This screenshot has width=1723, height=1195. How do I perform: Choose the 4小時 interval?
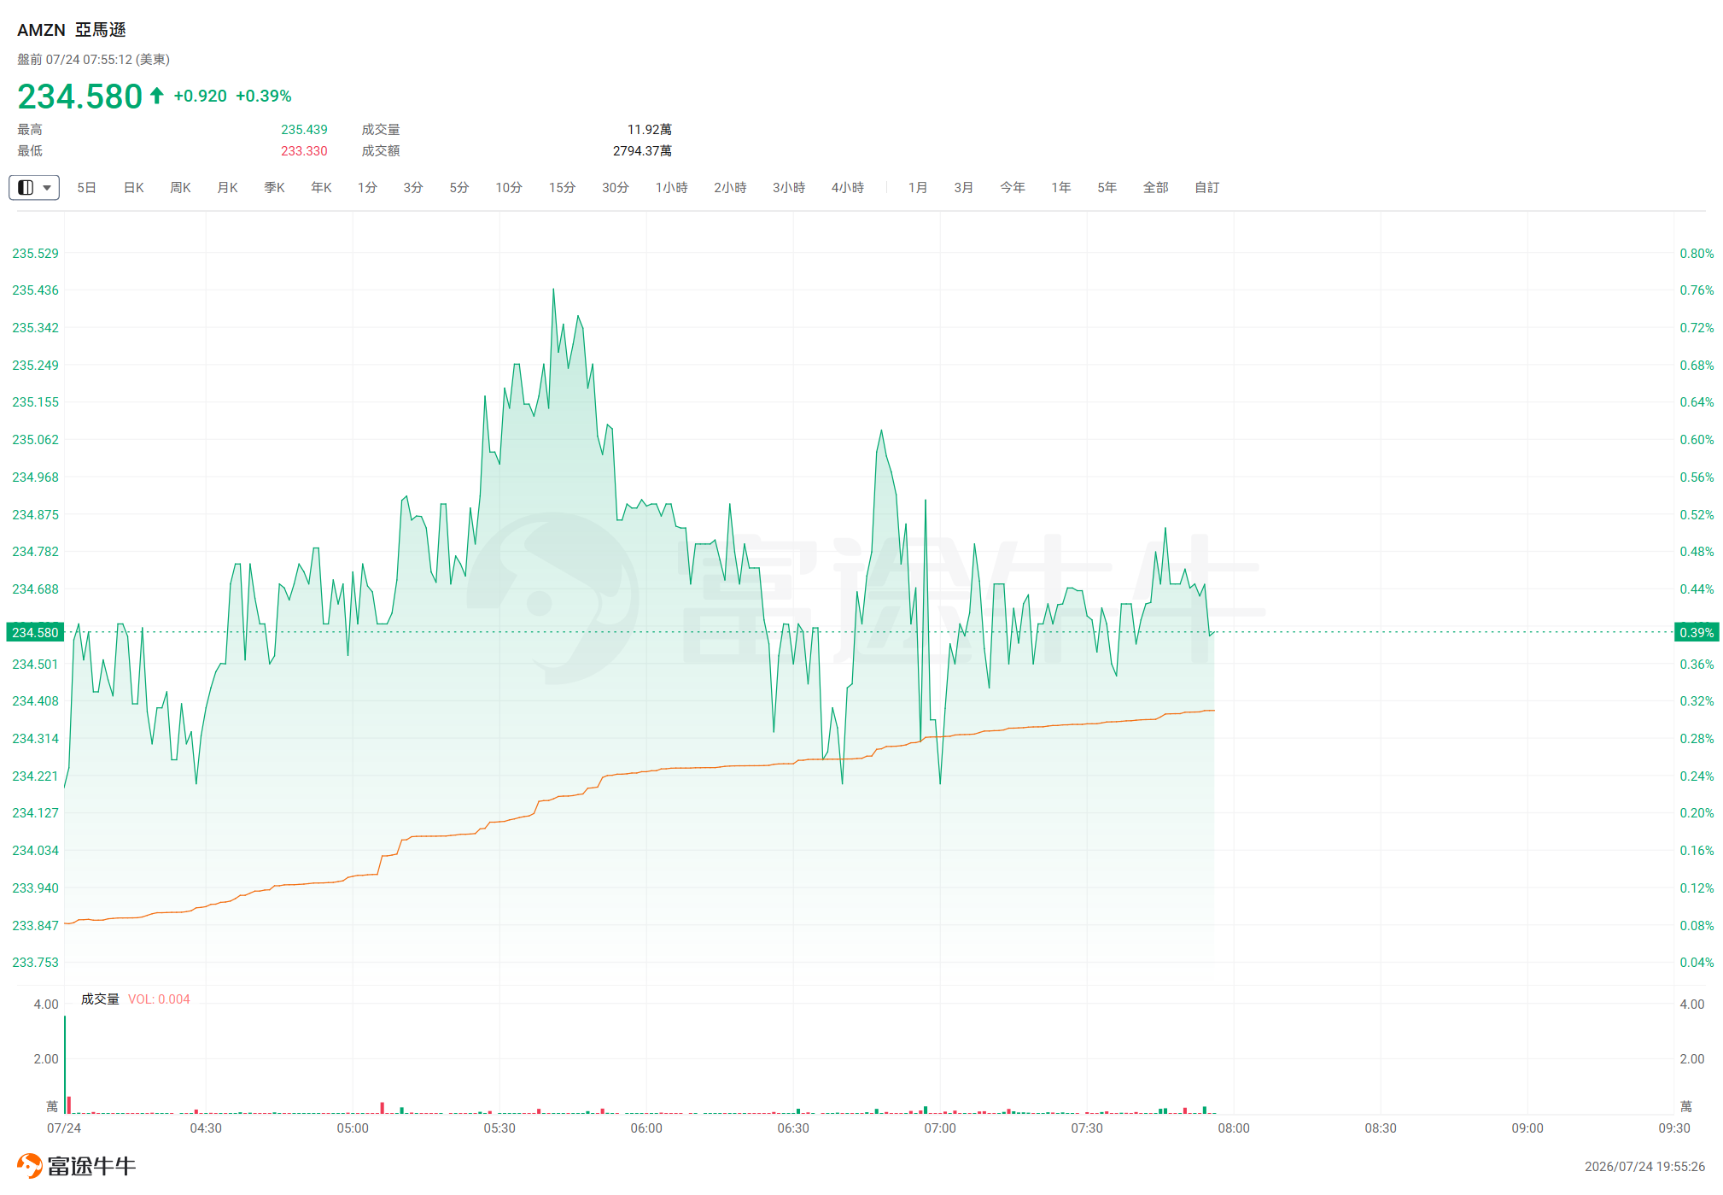coord(848,187)
